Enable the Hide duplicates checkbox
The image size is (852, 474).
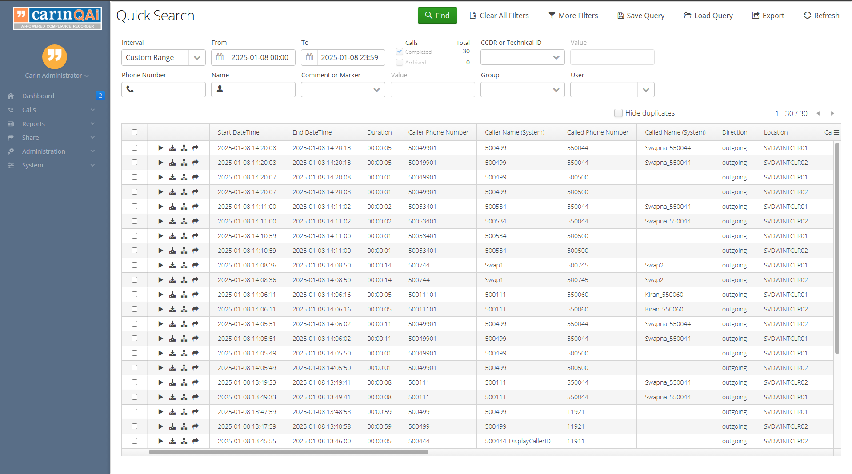(x=618, y=113)
